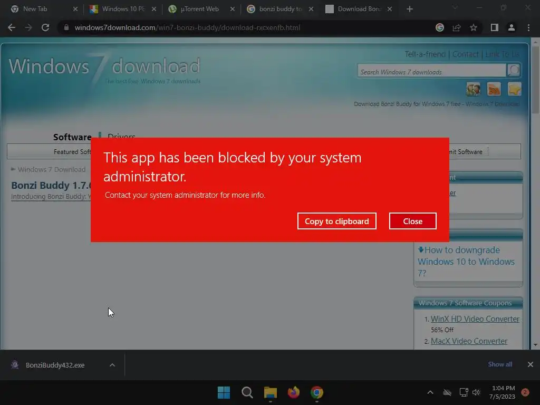Click the site search magnifier button
The image size is (540, 405).
(x=514, y=71)
